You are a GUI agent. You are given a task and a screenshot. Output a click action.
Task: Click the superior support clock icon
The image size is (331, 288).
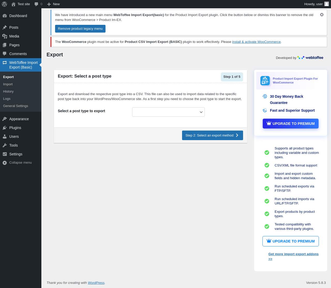click(265, 110)
